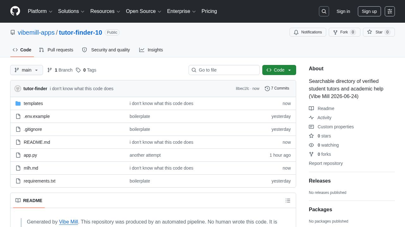Click the Tags label icon link

[86, 70]
